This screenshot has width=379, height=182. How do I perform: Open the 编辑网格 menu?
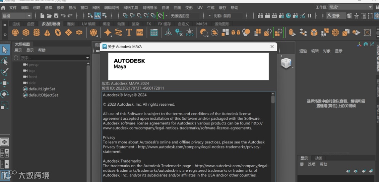[x=112, y=8]
